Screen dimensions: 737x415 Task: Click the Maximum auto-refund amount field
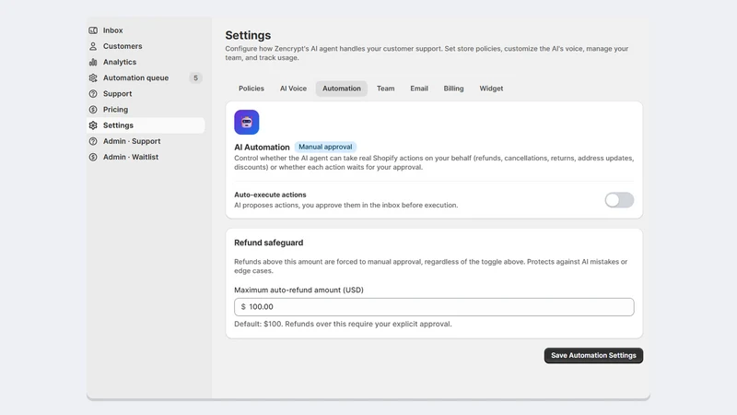click(x=434, y=307)
